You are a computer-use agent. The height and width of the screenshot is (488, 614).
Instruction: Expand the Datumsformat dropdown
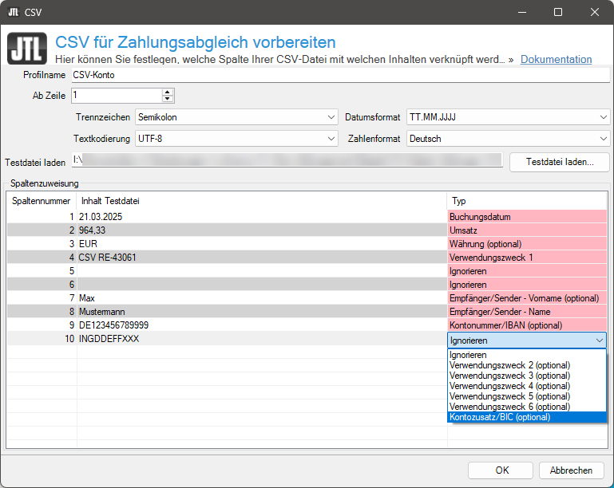click(x=508, y=117)
